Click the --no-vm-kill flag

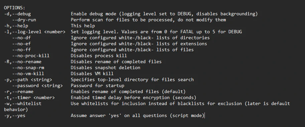28,74
